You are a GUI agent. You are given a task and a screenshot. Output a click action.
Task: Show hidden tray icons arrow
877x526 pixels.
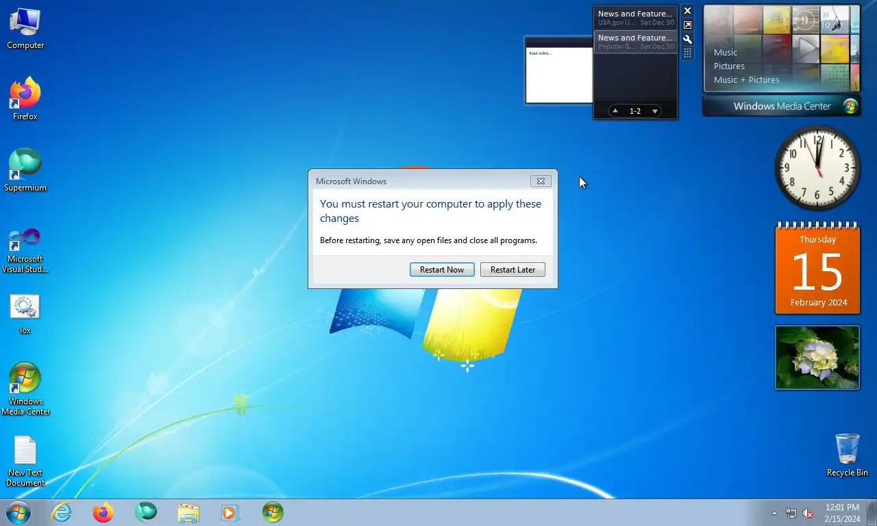click(x=775, y=513)
